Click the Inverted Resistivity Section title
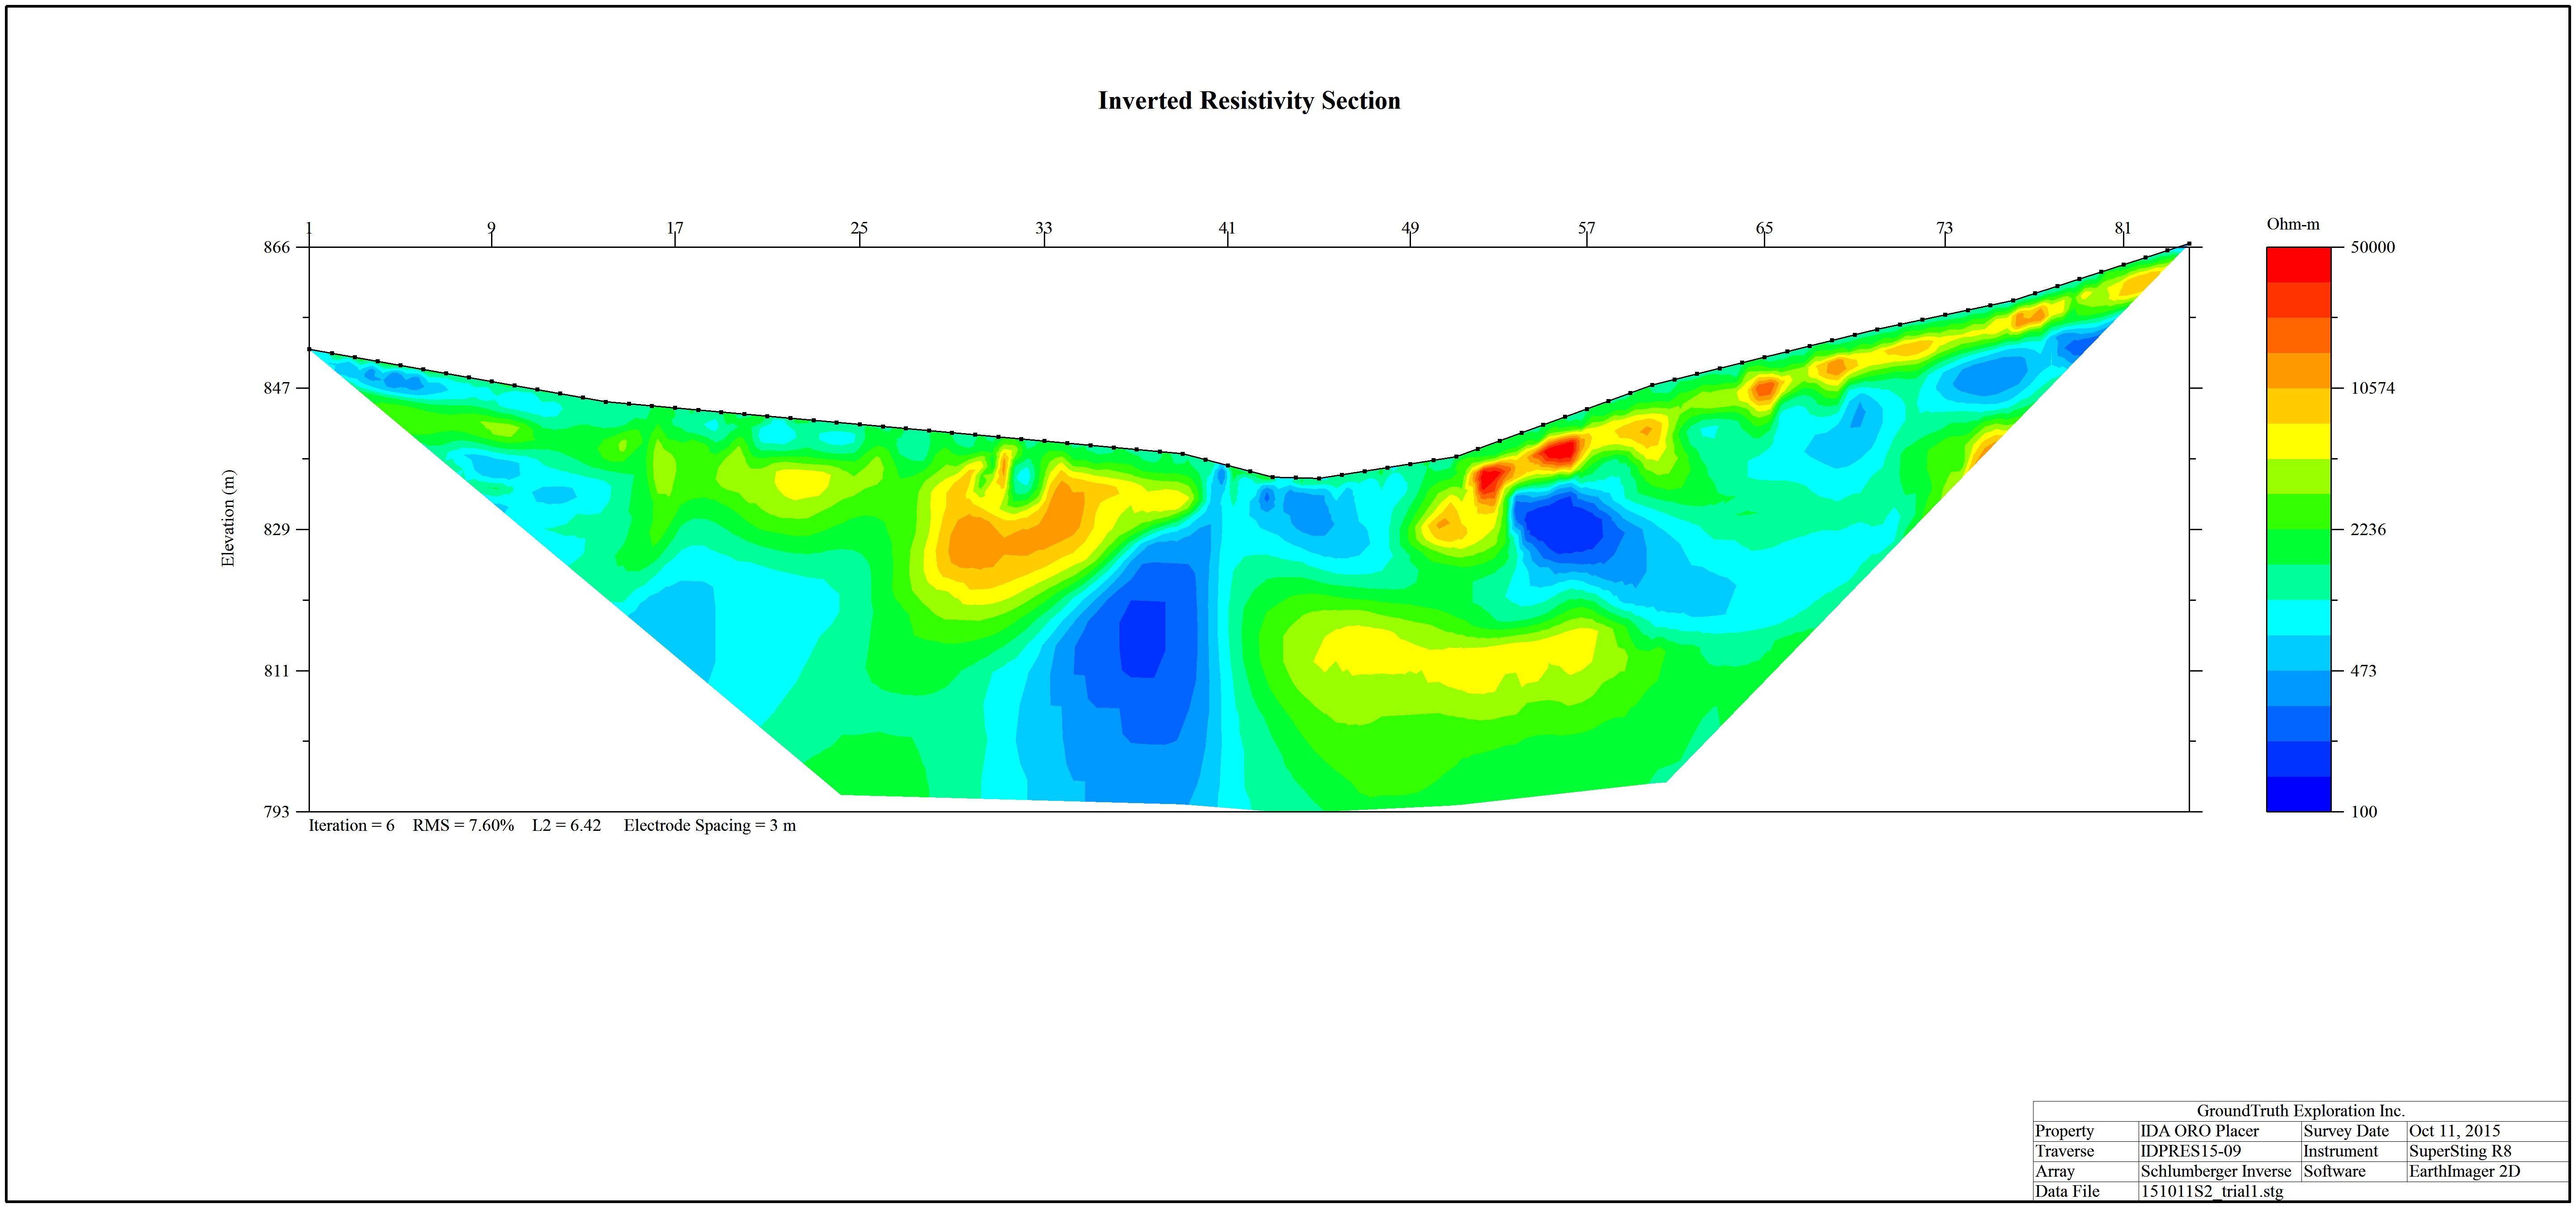 point(1249,101)
